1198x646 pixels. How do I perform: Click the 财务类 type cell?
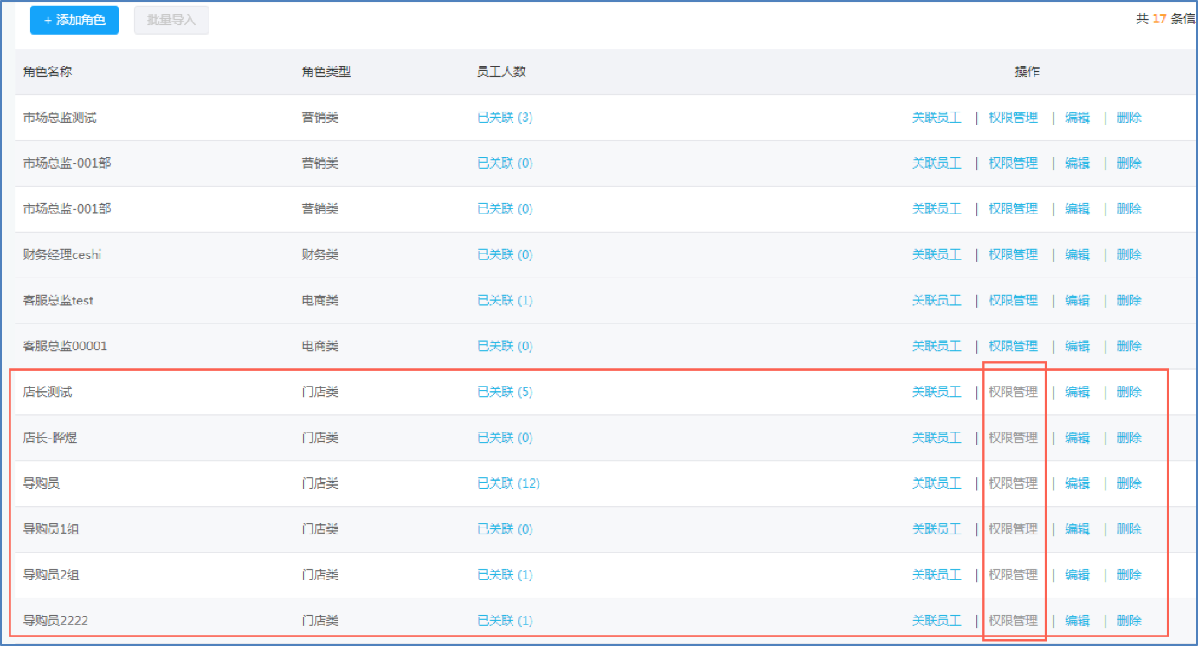(320, 255)
